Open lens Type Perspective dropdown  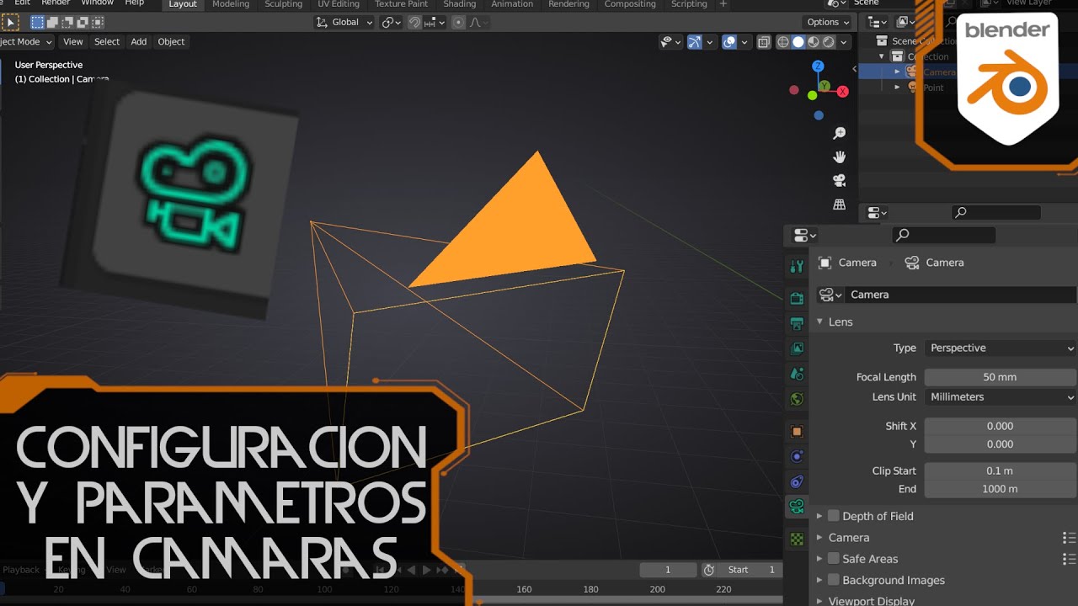1001,348
